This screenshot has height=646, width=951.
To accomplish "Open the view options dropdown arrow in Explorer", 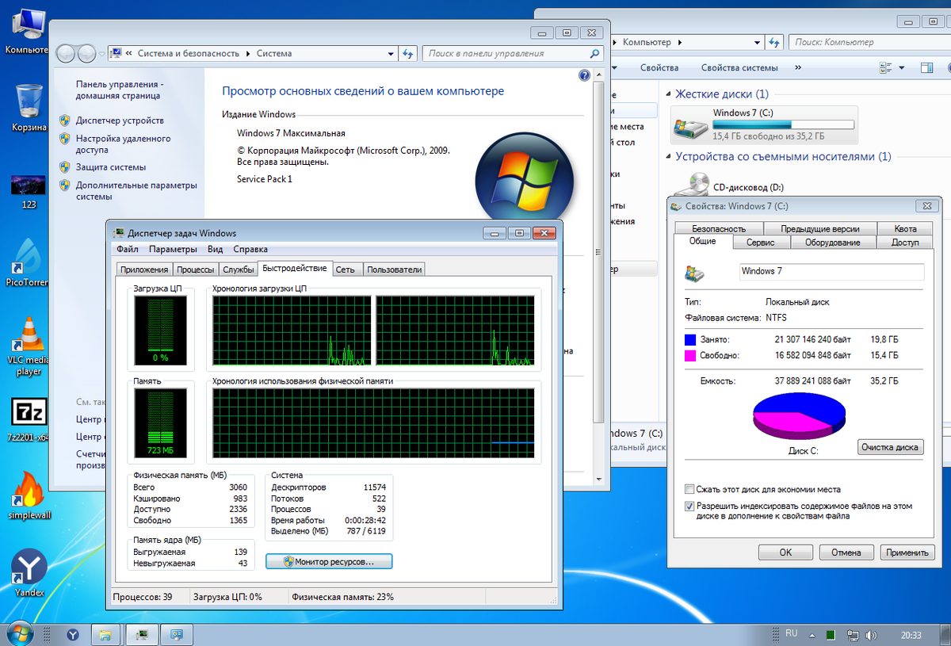I will (902, 68).
